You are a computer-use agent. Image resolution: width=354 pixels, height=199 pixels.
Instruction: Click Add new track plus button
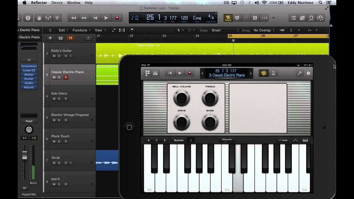(50, 38)
